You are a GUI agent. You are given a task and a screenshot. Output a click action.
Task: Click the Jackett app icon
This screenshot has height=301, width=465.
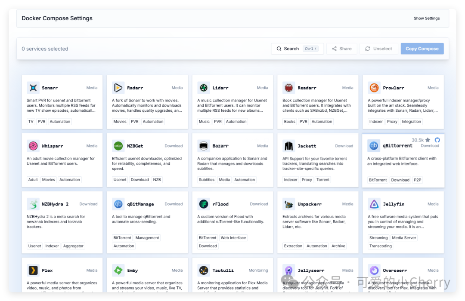pyautogui.click(x=288, y=146)
